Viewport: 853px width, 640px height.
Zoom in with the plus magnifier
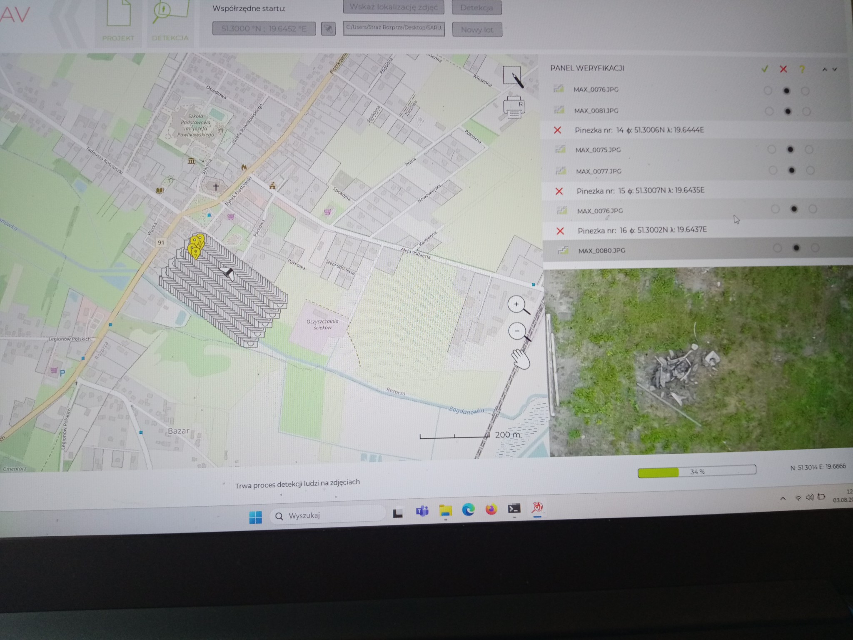[517, 305]
